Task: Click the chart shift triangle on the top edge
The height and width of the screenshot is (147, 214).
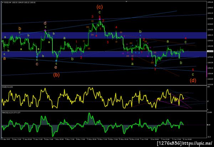Action: (x=126, y=2)
